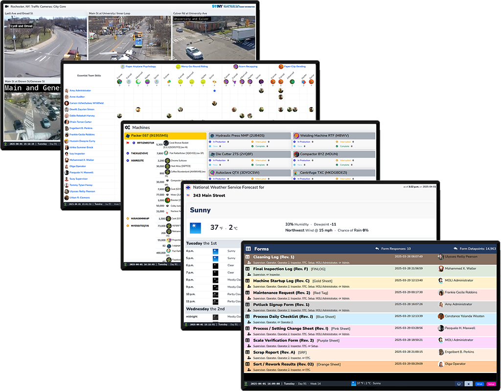Open the Culver Rd at University Ave camera
Viewport: 501px width, 391px height.
pos(214,38)
